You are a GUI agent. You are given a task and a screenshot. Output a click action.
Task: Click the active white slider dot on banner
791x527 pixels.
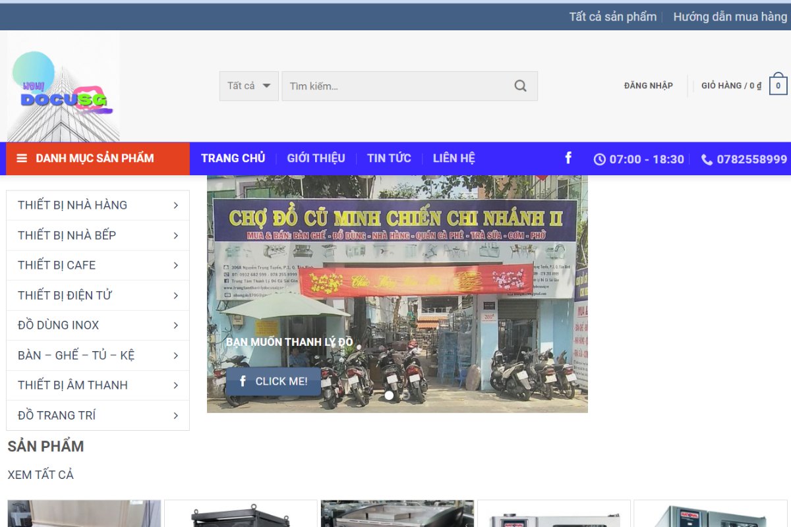pyautogui.click(x=389, y=395)
